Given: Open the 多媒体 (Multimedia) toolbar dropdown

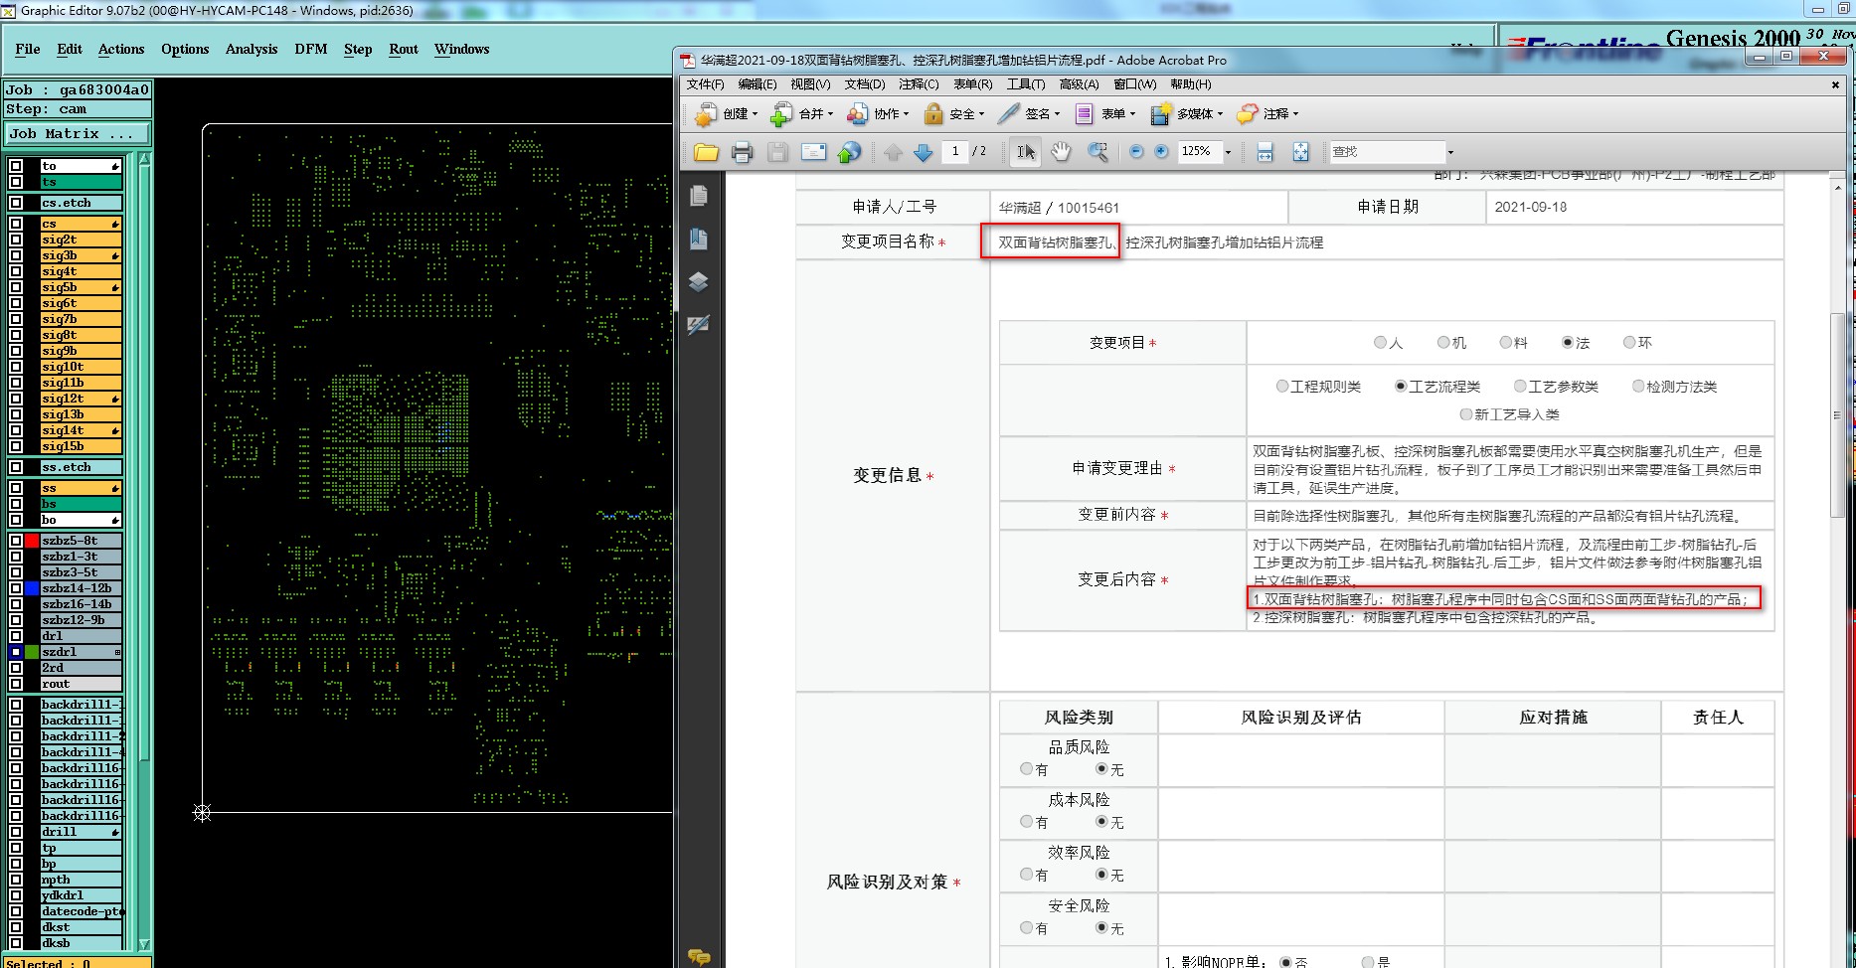Looking at the screenshot, I should click(x=1220, y=114).
